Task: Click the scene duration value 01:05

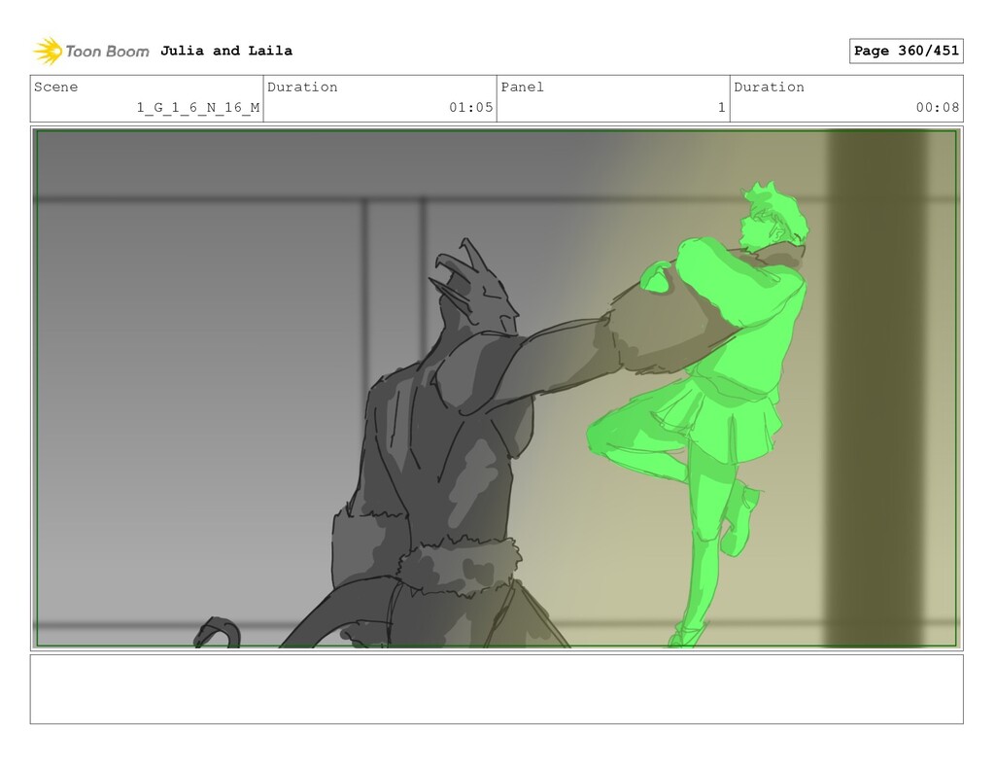Action: tap(471, 107)
